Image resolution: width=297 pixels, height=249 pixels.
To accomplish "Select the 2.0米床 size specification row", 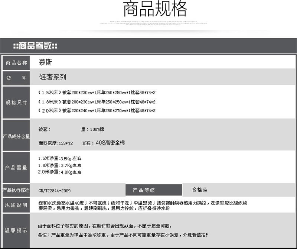I will pyautogui.click(x=97, y=111).
